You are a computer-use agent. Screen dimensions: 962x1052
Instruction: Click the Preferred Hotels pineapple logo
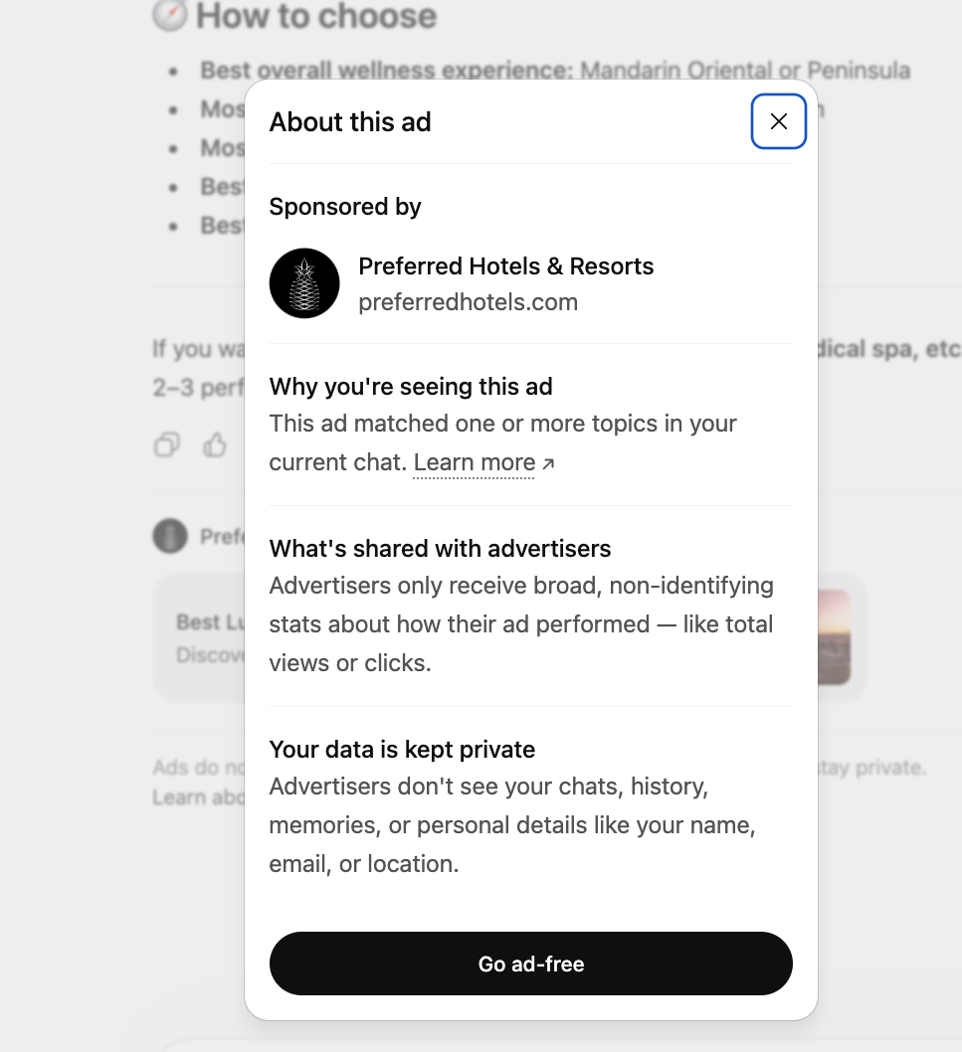304,283
